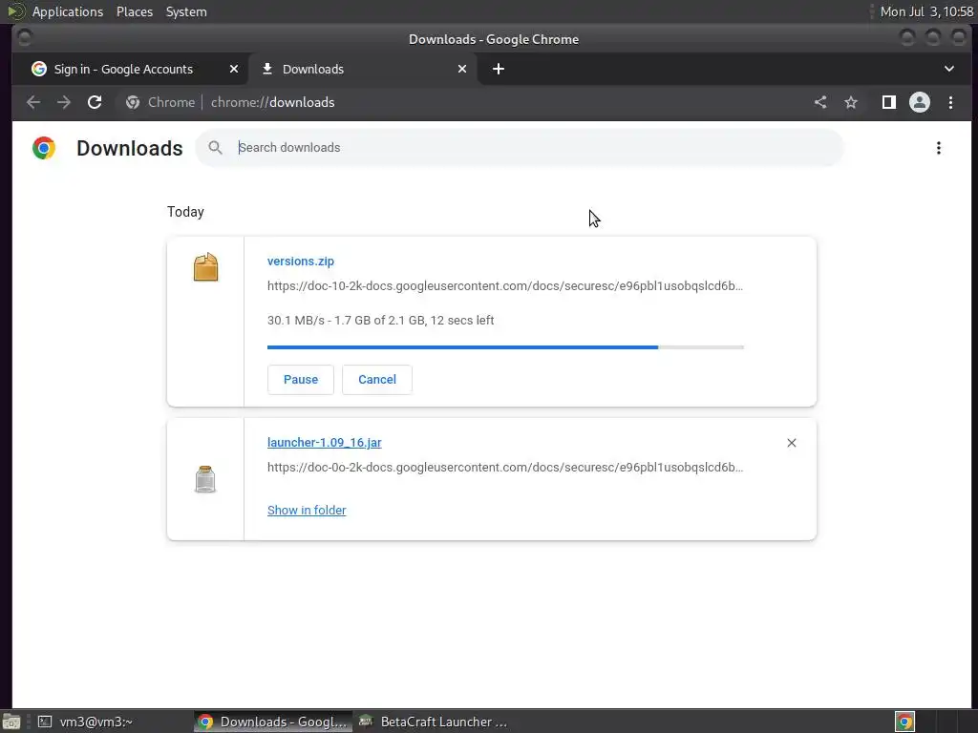Screen dimensions: 978x733
Task: Click the versions.zip archive file icon
Action: point(206,267)
